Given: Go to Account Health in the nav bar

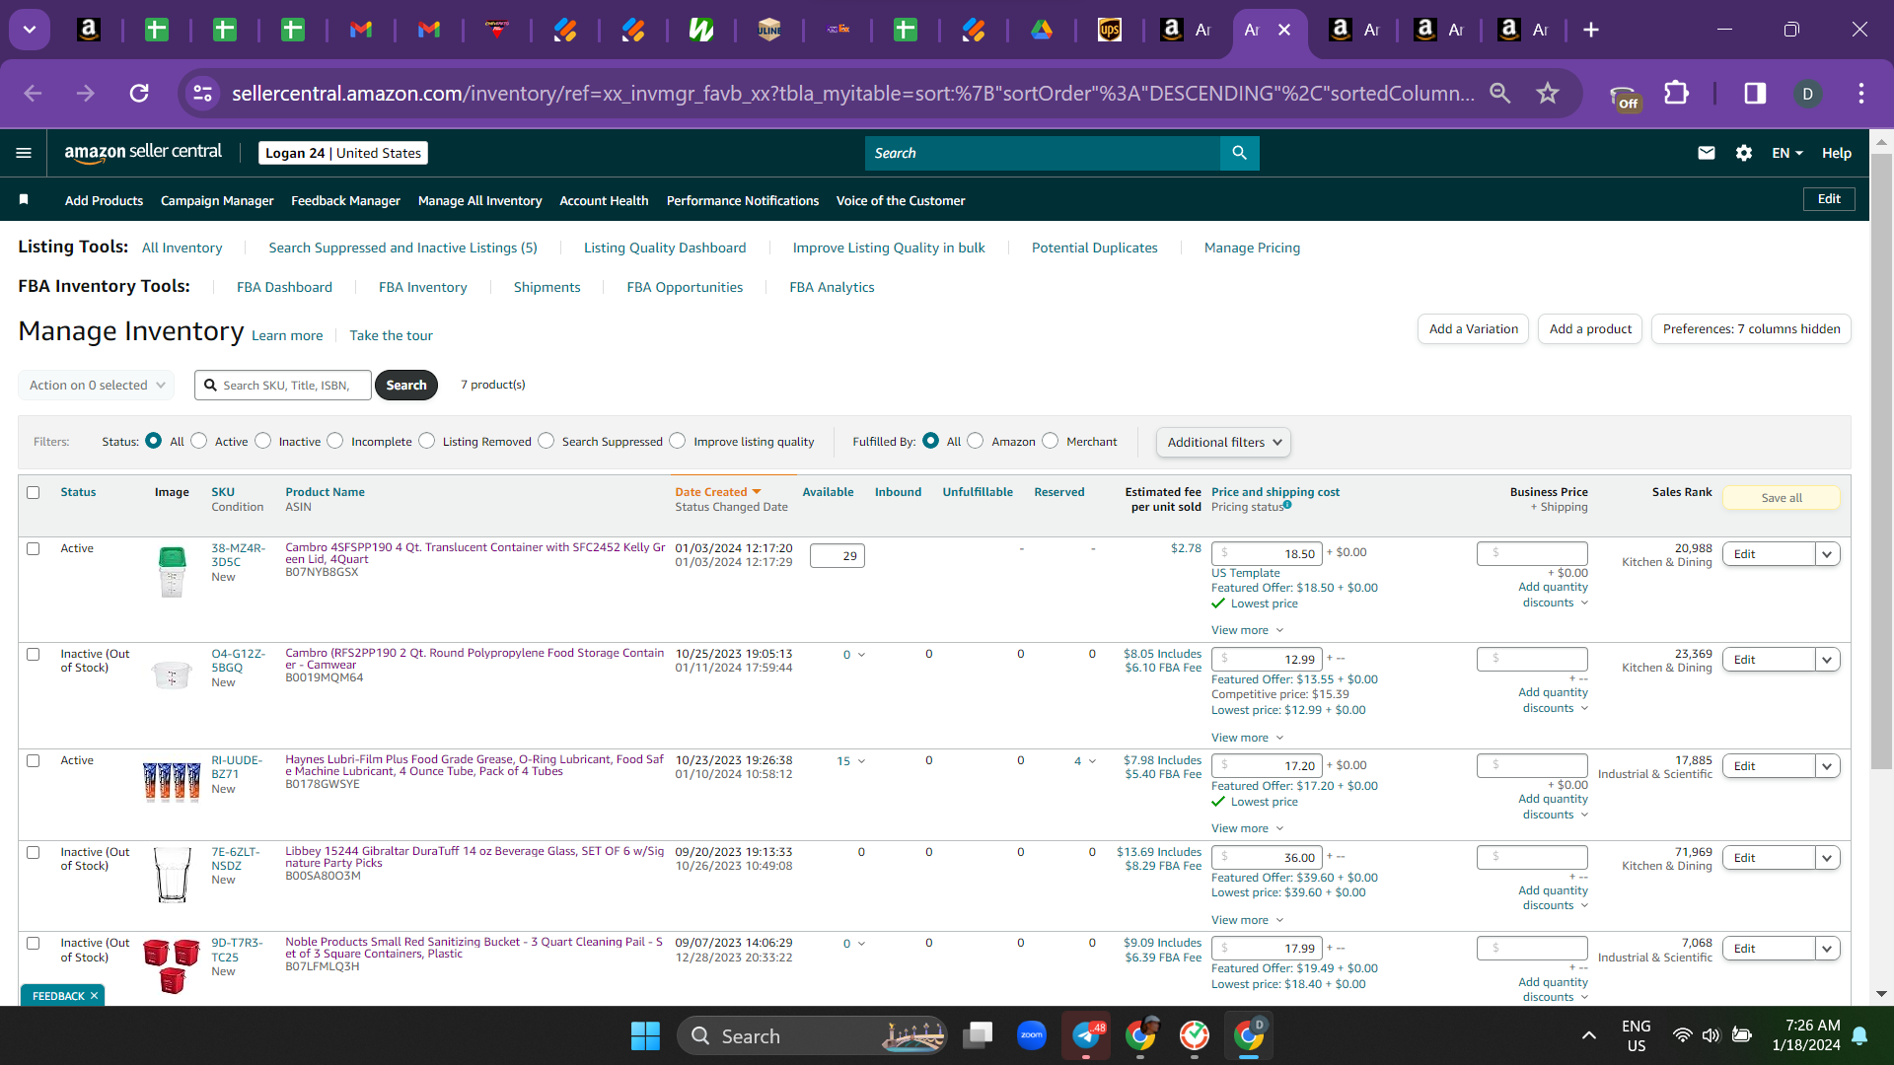Looking at the screenshot, I should 604,200.
